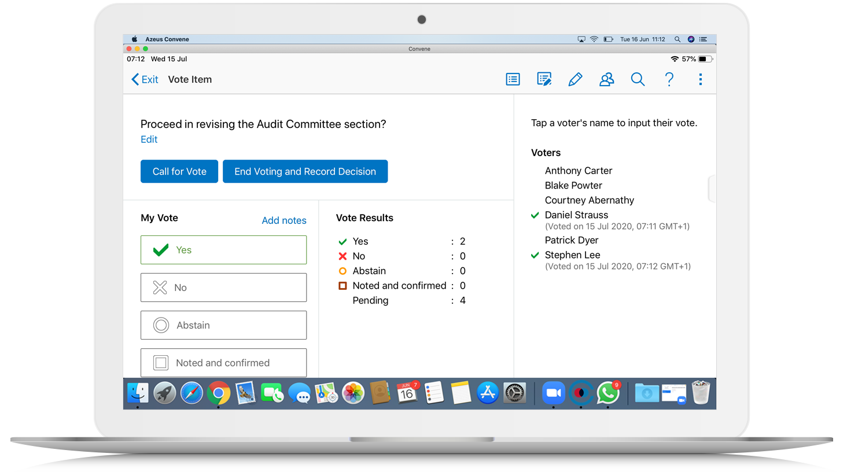Select the Noted and confirmed option
This screenshot has height=472, width=847.
[x=223, y=363]
